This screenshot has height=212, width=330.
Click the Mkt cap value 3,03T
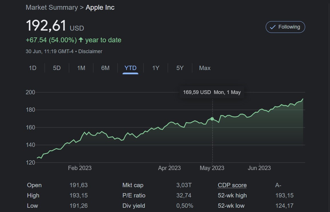(184, 185)
